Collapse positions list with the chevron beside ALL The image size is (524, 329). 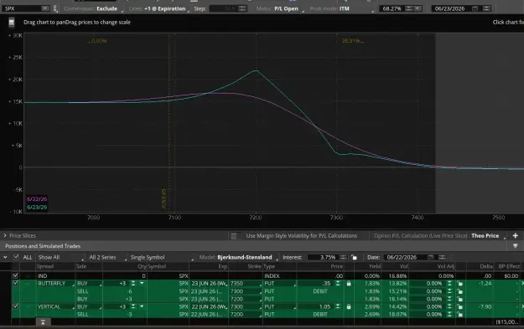5,257
